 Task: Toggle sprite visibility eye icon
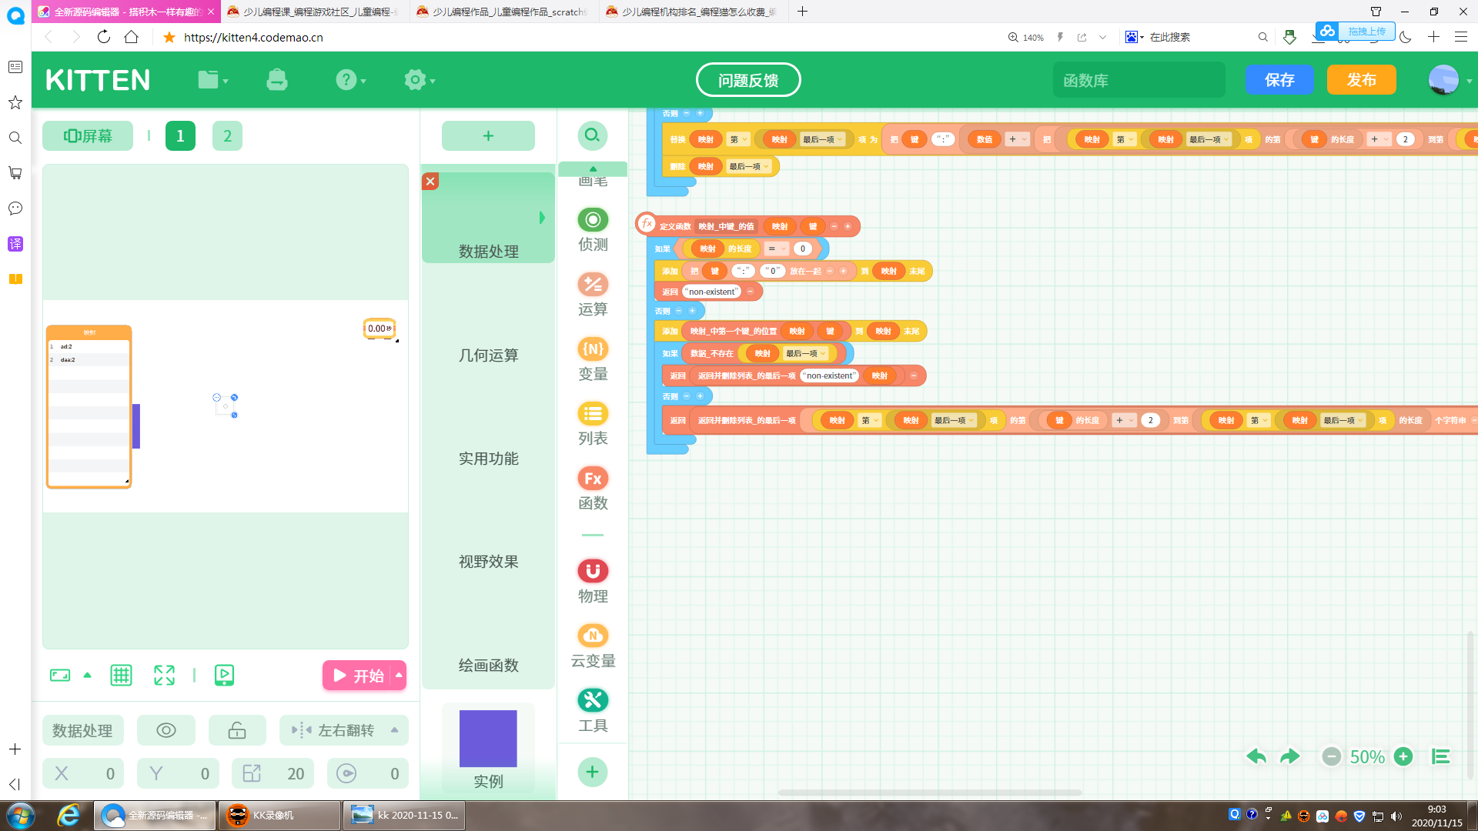pyautogui.click(x=166, y=730)
